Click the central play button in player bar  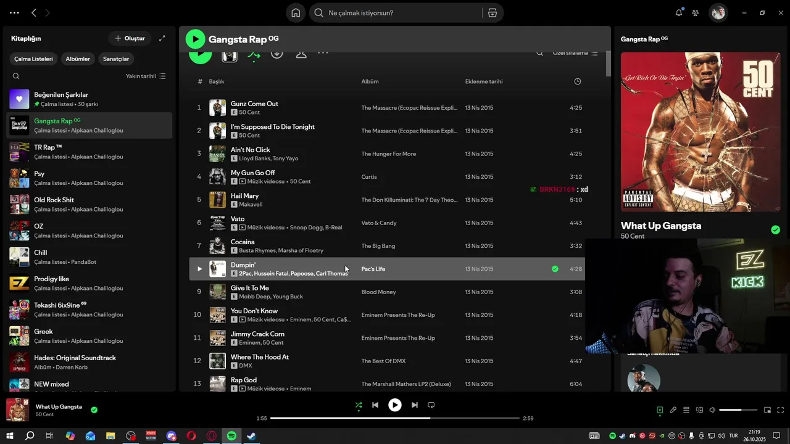click(395, 405)
